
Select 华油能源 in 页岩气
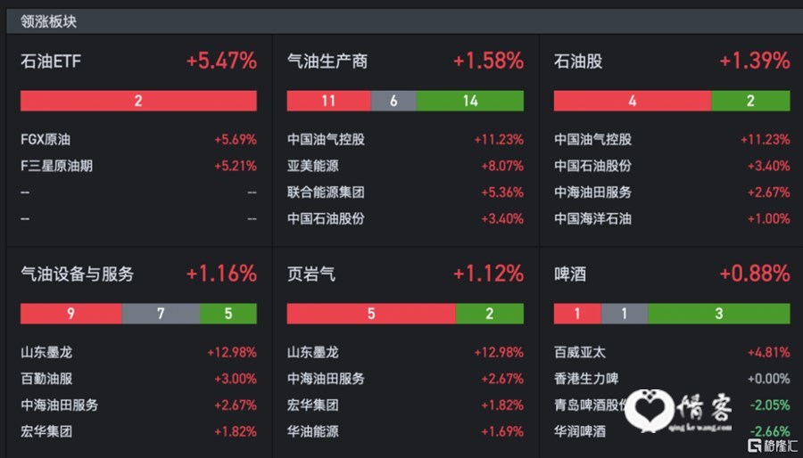click(x=405, y=431)
